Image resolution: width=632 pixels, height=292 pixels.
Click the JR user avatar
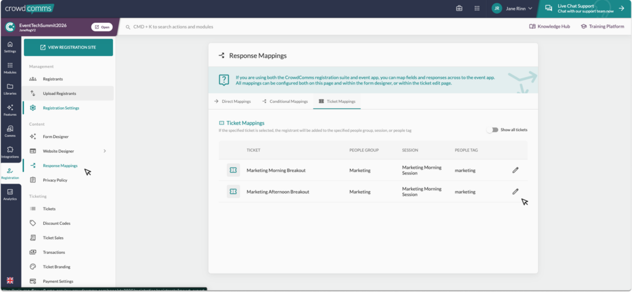(x=497, y=8)
